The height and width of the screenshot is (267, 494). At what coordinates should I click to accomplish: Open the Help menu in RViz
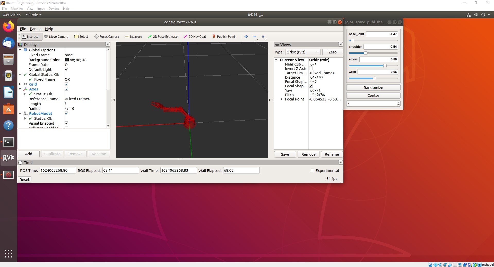(49, 29)
